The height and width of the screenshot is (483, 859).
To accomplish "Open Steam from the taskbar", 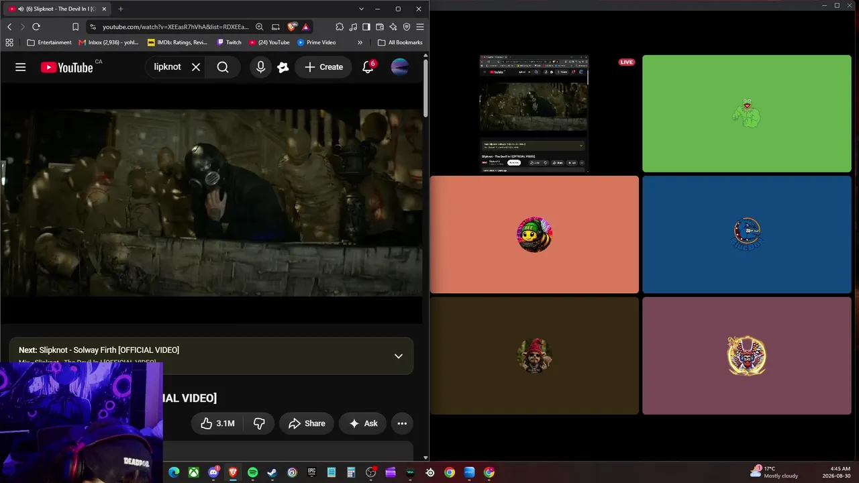I will pyautogui.click(x=272, y=472).
